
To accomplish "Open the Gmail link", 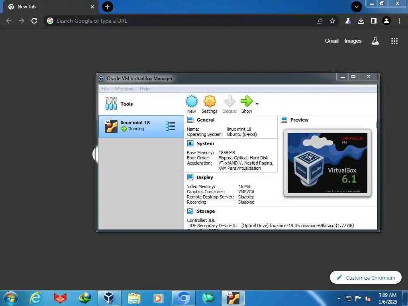I will tap(332, 41).
